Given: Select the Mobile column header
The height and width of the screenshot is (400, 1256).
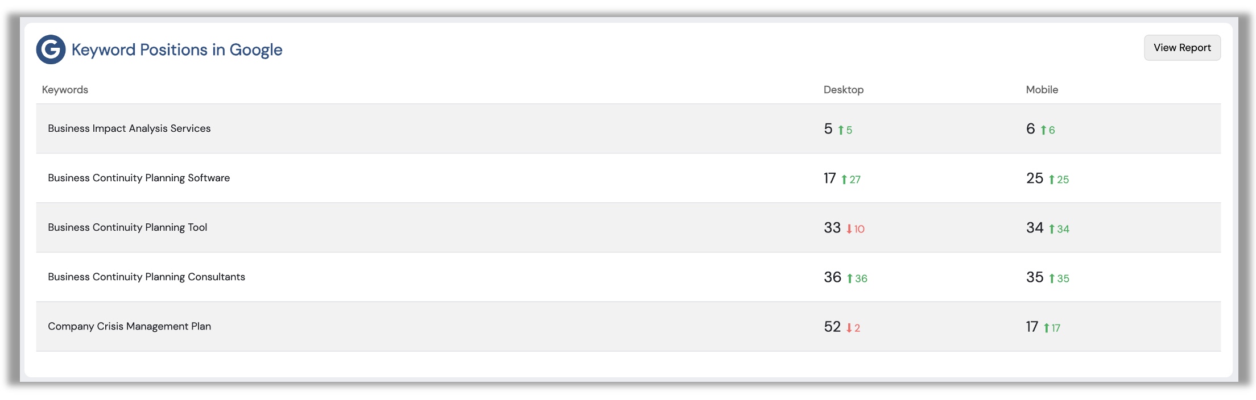Looking at the screenshot, I should 1042,90.
